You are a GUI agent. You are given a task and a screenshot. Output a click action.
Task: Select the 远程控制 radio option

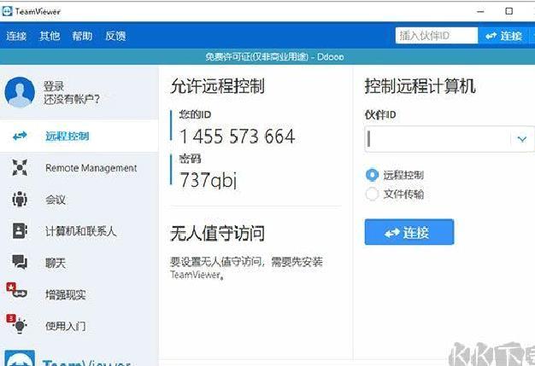click(x=372, y=175)
